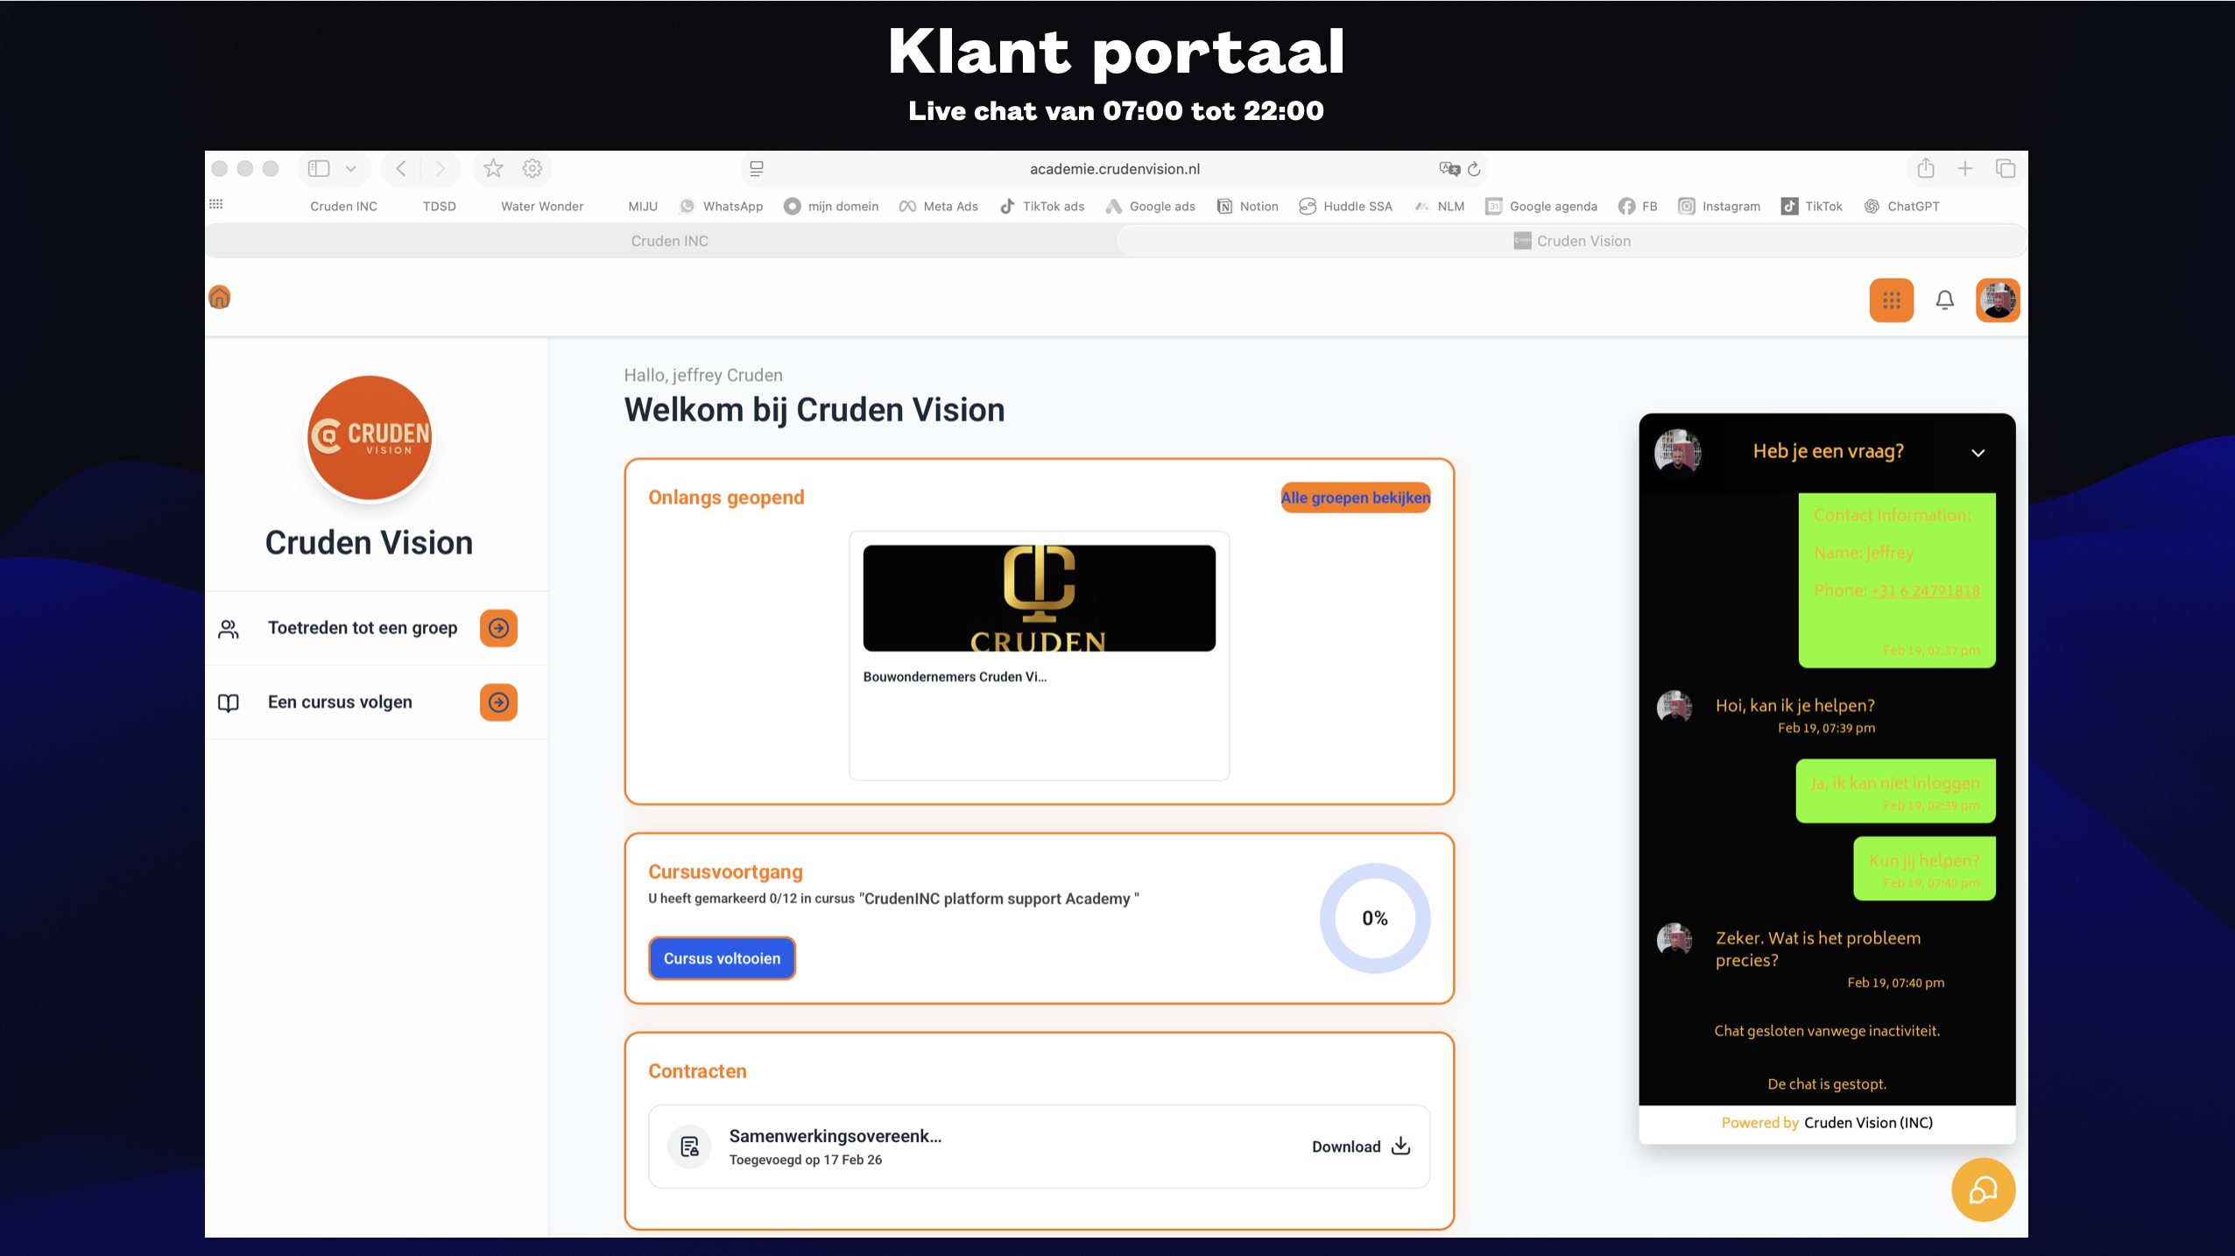Show the tab overview icon
The width and height of the screenshot is (2235, 1256).
pos(2006,168)
